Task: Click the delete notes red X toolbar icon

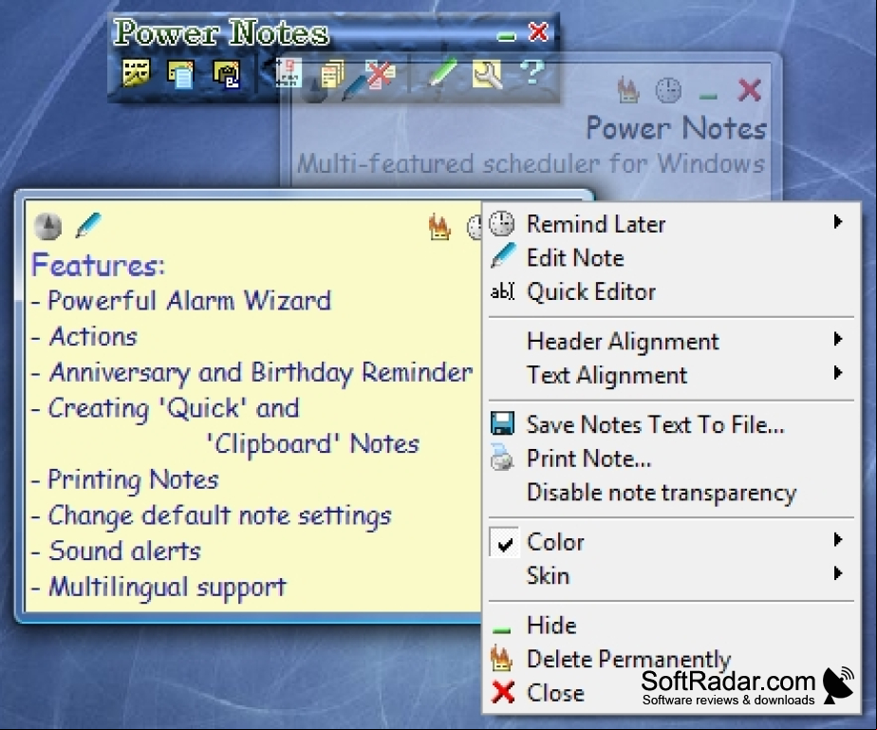Action: (381, 74)
